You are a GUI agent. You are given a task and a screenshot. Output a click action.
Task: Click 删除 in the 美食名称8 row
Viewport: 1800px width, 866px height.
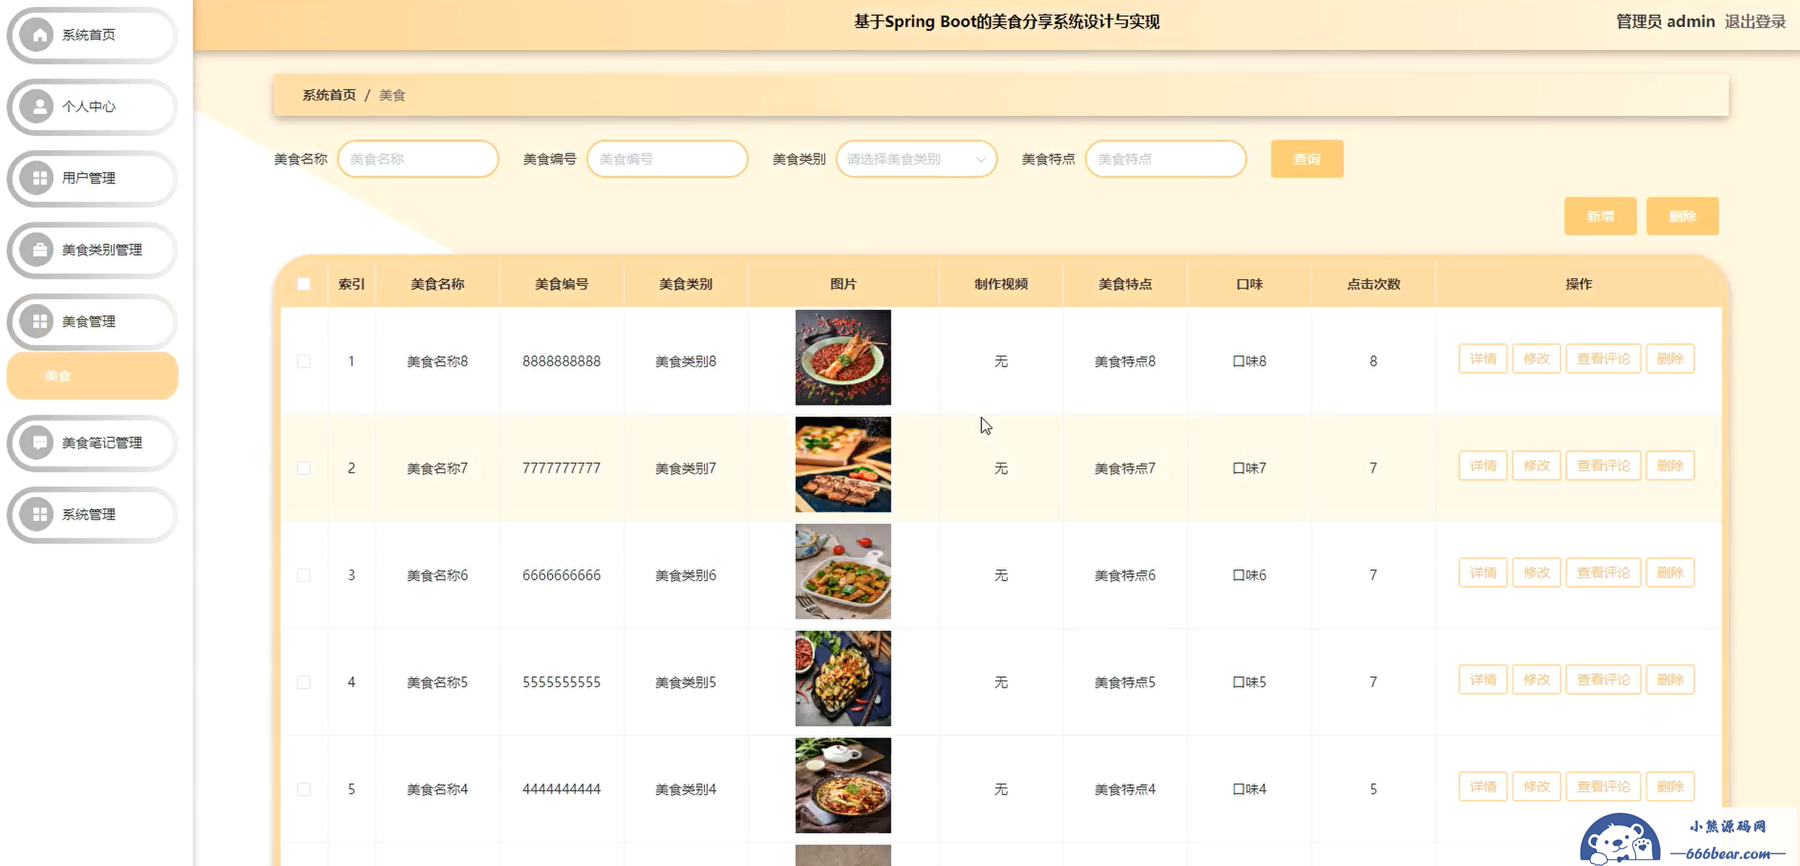(x=1670, y=359)
